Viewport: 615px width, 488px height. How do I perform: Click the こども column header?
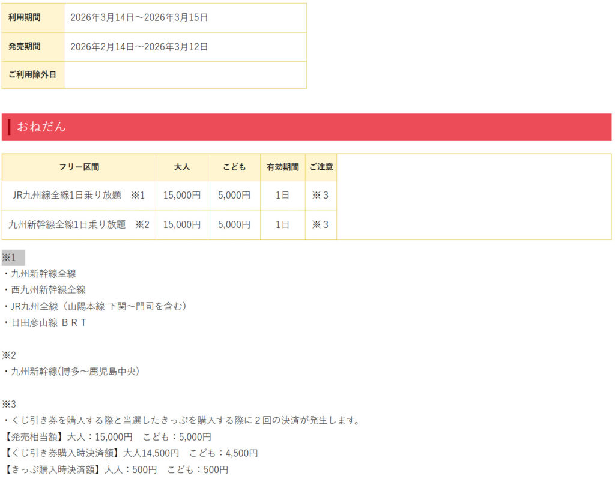click(234, 167)
